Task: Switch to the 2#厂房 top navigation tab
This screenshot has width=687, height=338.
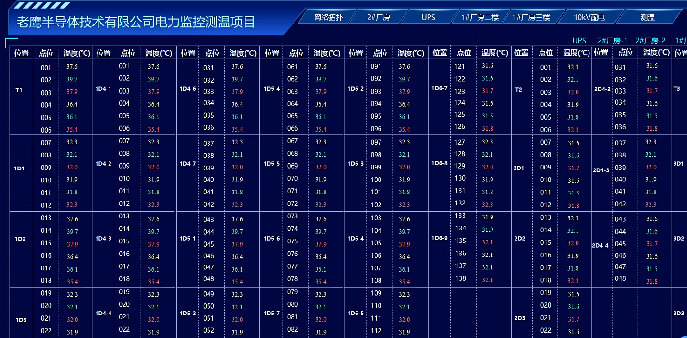Action: pyautogui.click(x=379, y=17)
